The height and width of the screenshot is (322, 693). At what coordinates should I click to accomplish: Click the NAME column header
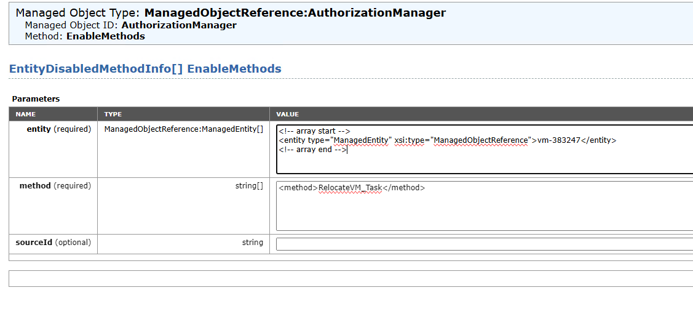(x=26, y=115)
